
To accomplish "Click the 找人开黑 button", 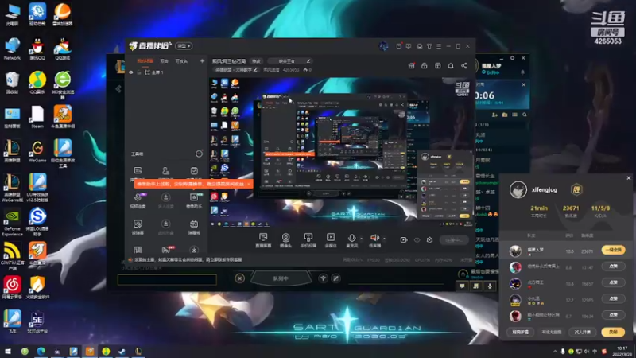I will coord(582,332).
